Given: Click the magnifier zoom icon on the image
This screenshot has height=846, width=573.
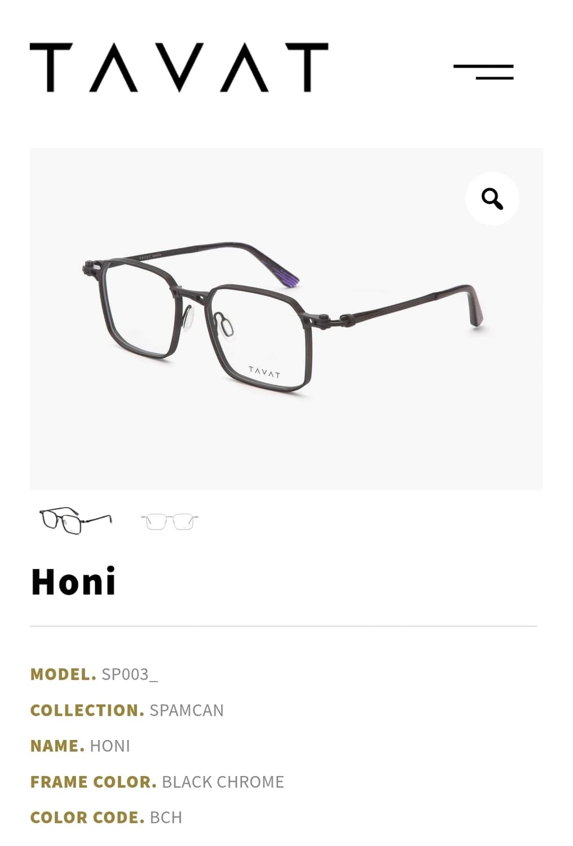Looking at the screenshot, I should (x=492, y=199).
